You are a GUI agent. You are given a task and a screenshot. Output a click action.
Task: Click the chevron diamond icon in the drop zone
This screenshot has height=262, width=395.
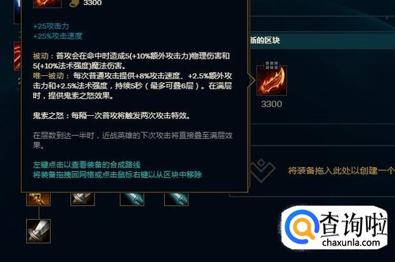pyautogui.click(x=262, y=170)
